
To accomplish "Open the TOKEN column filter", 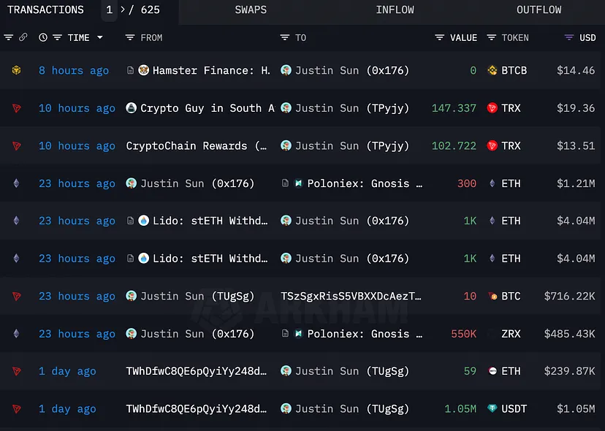I will click(x=492, y=37).
